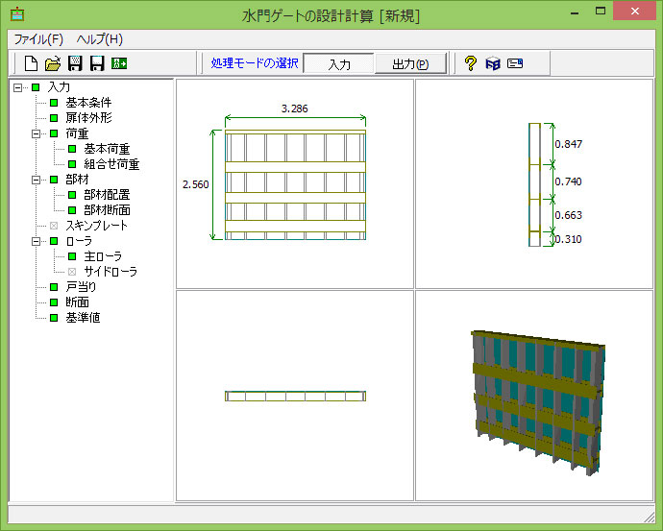Screen dimensions: 663x531
Task: Select 基本条件 in the tree
Action: (88, 103)
